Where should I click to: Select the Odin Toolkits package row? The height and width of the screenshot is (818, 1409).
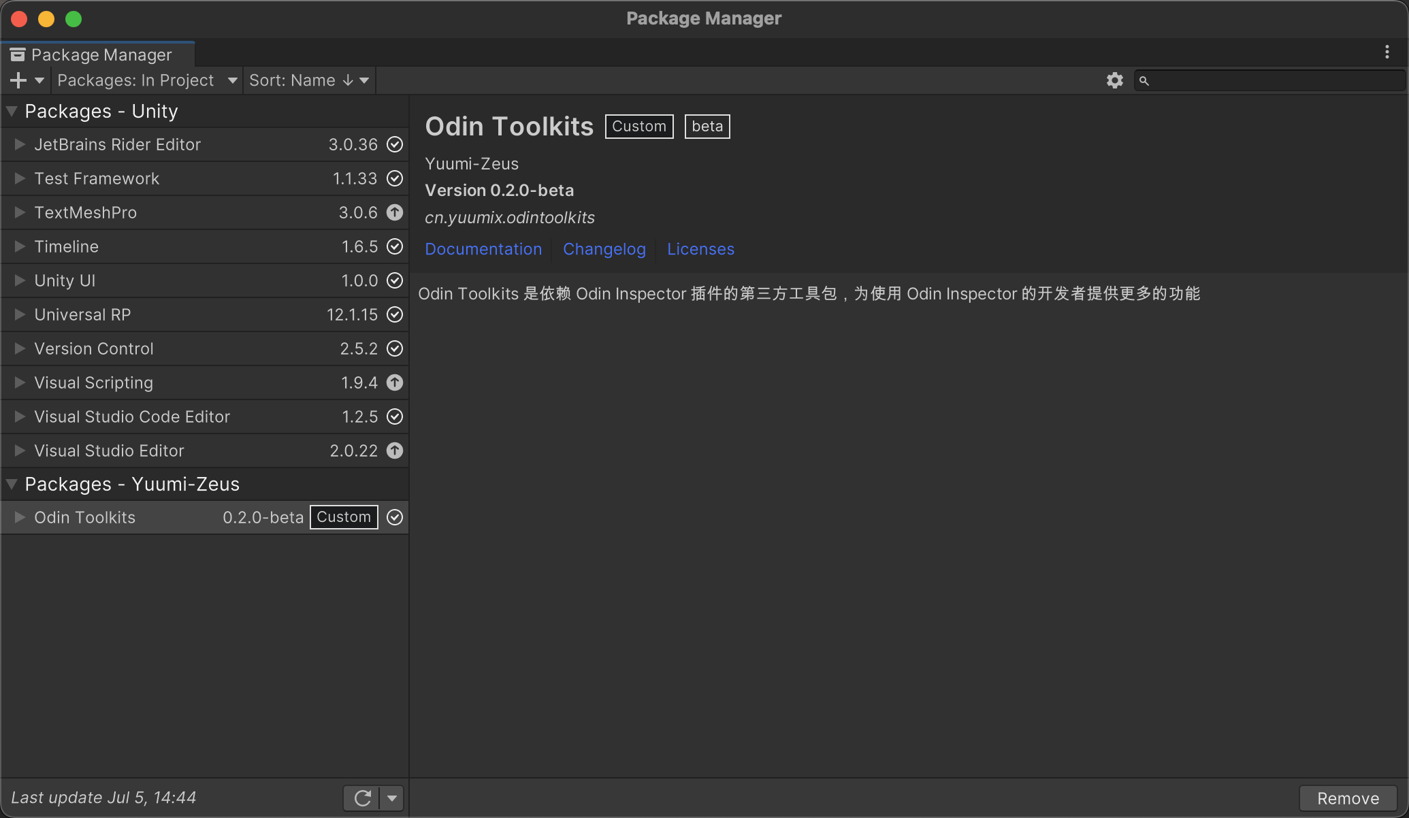click(x=205, y=517)
